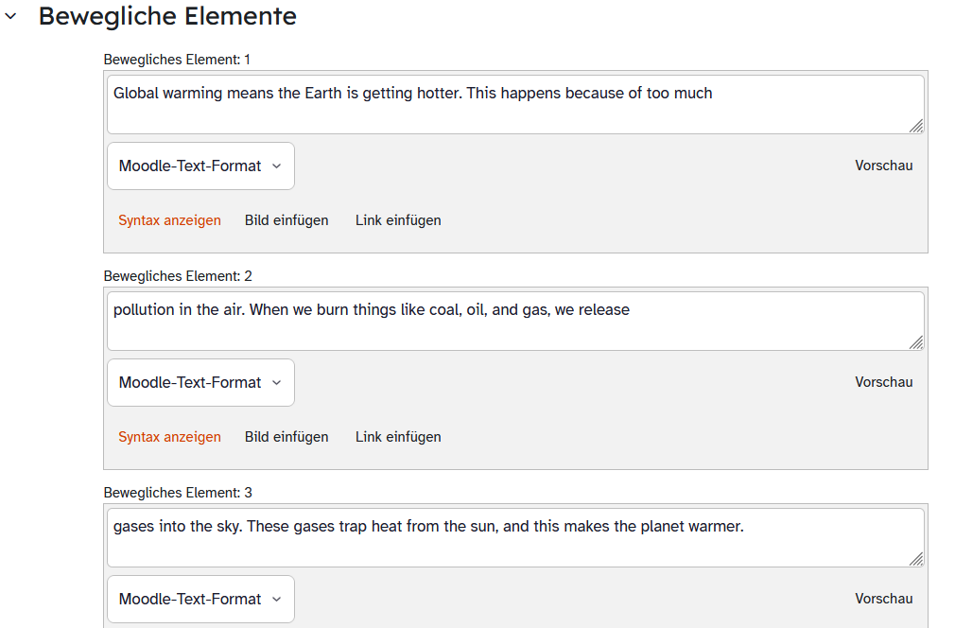Image resolution: width=955 pixels, height=628 pixels.
Task: Grab the resize handle of Element 3 text area
Action: (x=916, y=559)
